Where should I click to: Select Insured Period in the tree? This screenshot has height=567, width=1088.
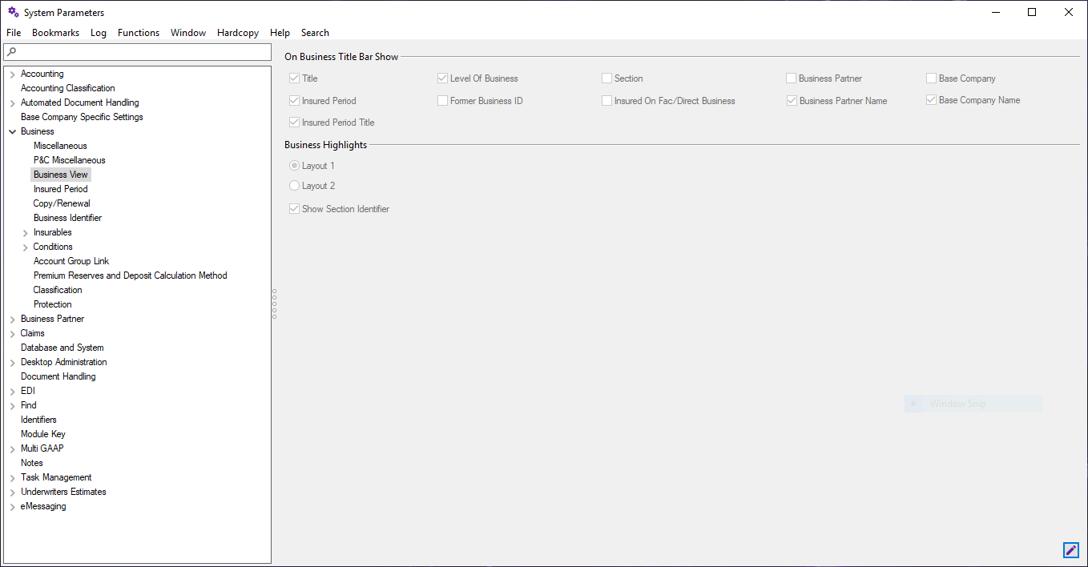pos(60,189)
